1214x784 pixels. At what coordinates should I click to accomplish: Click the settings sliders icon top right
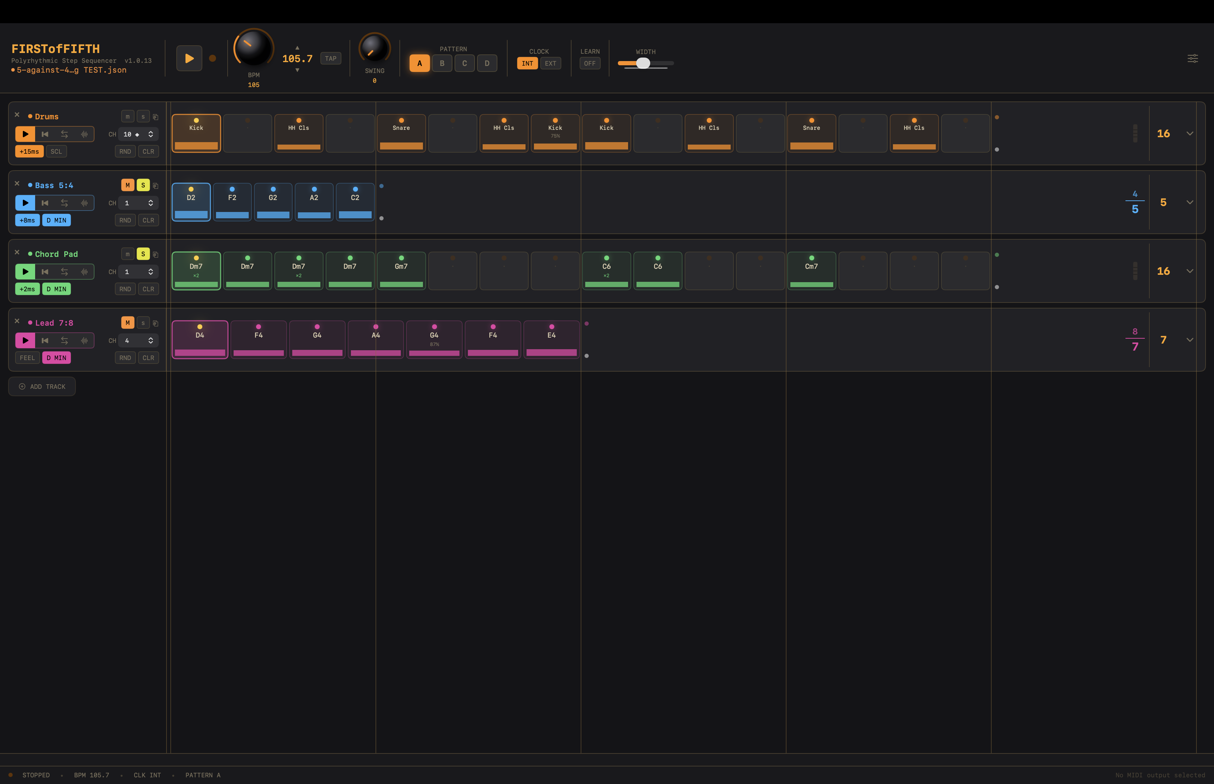1193,59
